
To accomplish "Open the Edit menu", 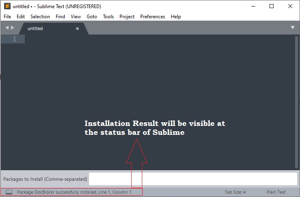I will tap(21, 17).
